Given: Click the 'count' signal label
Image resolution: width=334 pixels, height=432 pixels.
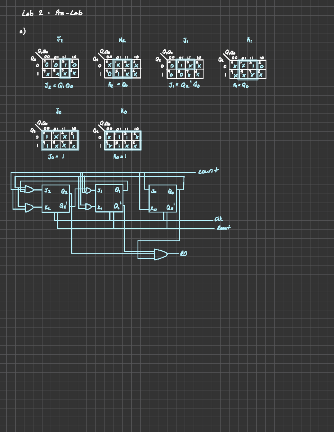Looking at the screenshot, I should click(x=209, y=171).
